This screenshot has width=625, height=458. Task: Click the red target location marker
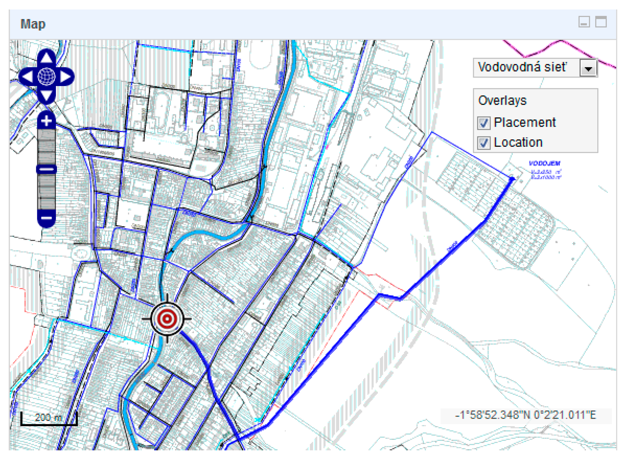tap(167, 319)
